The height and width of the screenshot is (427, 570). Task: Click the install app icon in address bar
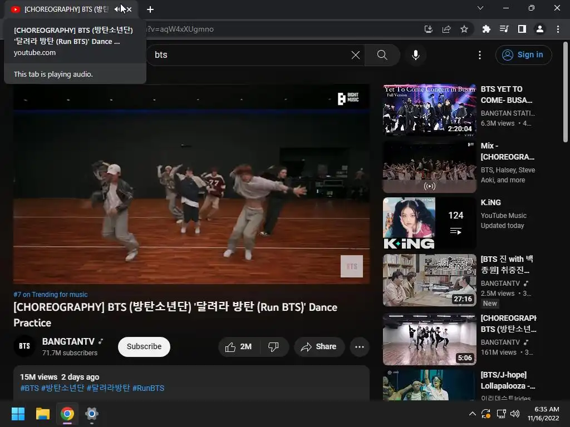429,29
